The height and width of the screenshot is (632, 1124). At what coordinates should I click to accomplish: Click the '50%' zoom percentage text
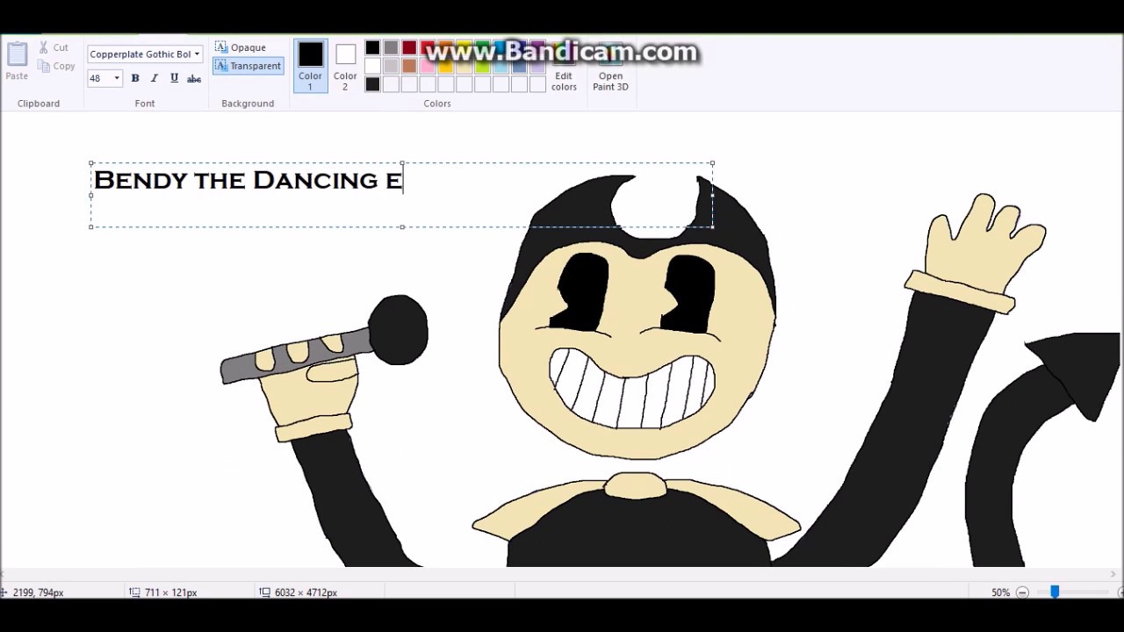(1000, 592)
